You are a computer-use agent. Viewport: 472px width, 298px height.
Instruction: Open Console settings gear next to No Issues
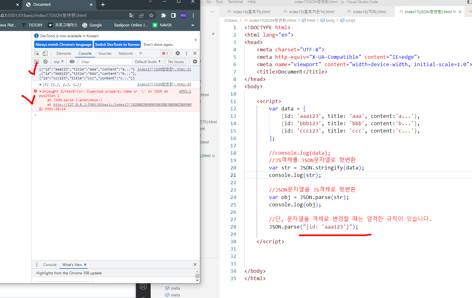(x=195, y=62)
